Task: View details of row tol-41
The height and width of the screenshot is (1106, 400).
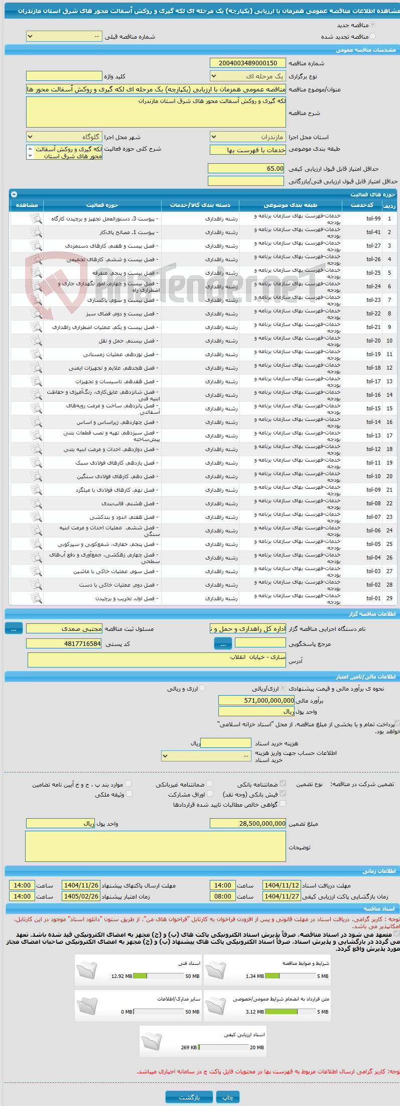Action: pyautogui.click(x=36, y=232)
